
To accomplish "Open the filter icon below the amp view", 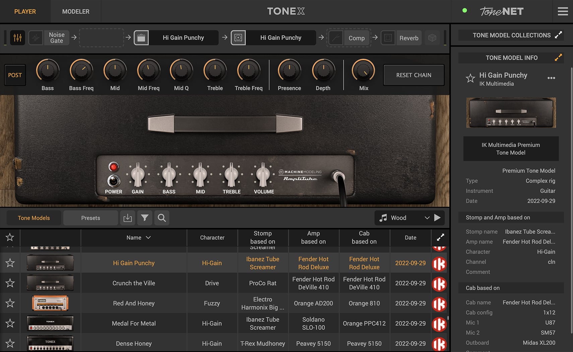I will [x=144, y=218].
